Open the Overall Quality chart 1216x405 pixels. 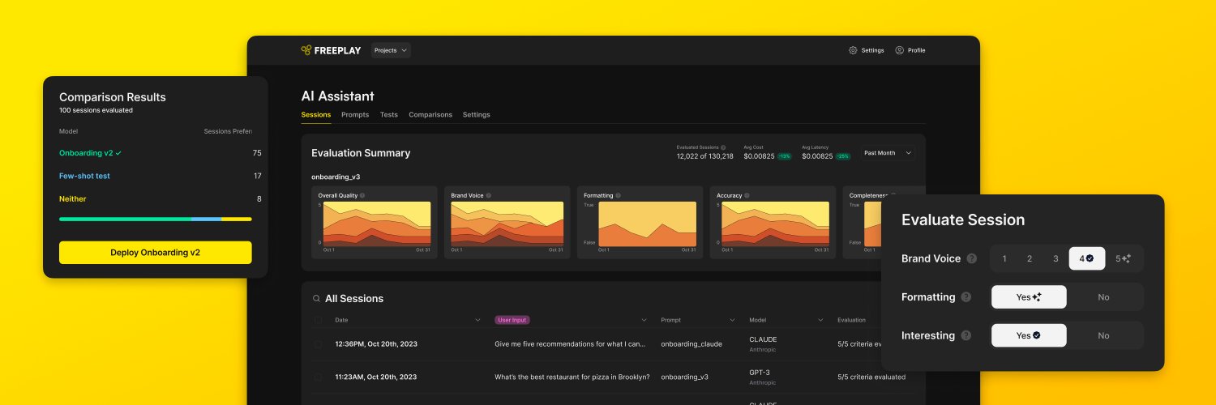(x=375, y=223)
